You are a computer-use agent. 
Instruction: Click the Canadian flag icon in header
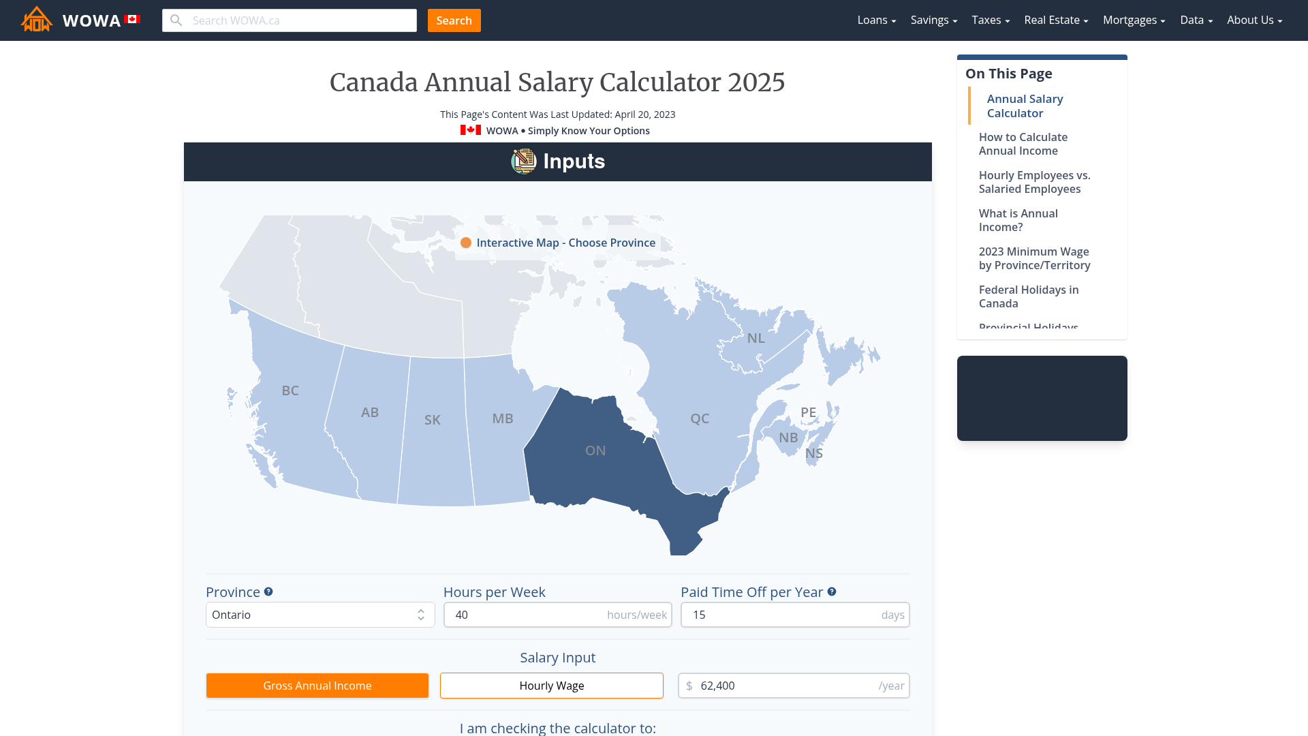tap(133, 20)
